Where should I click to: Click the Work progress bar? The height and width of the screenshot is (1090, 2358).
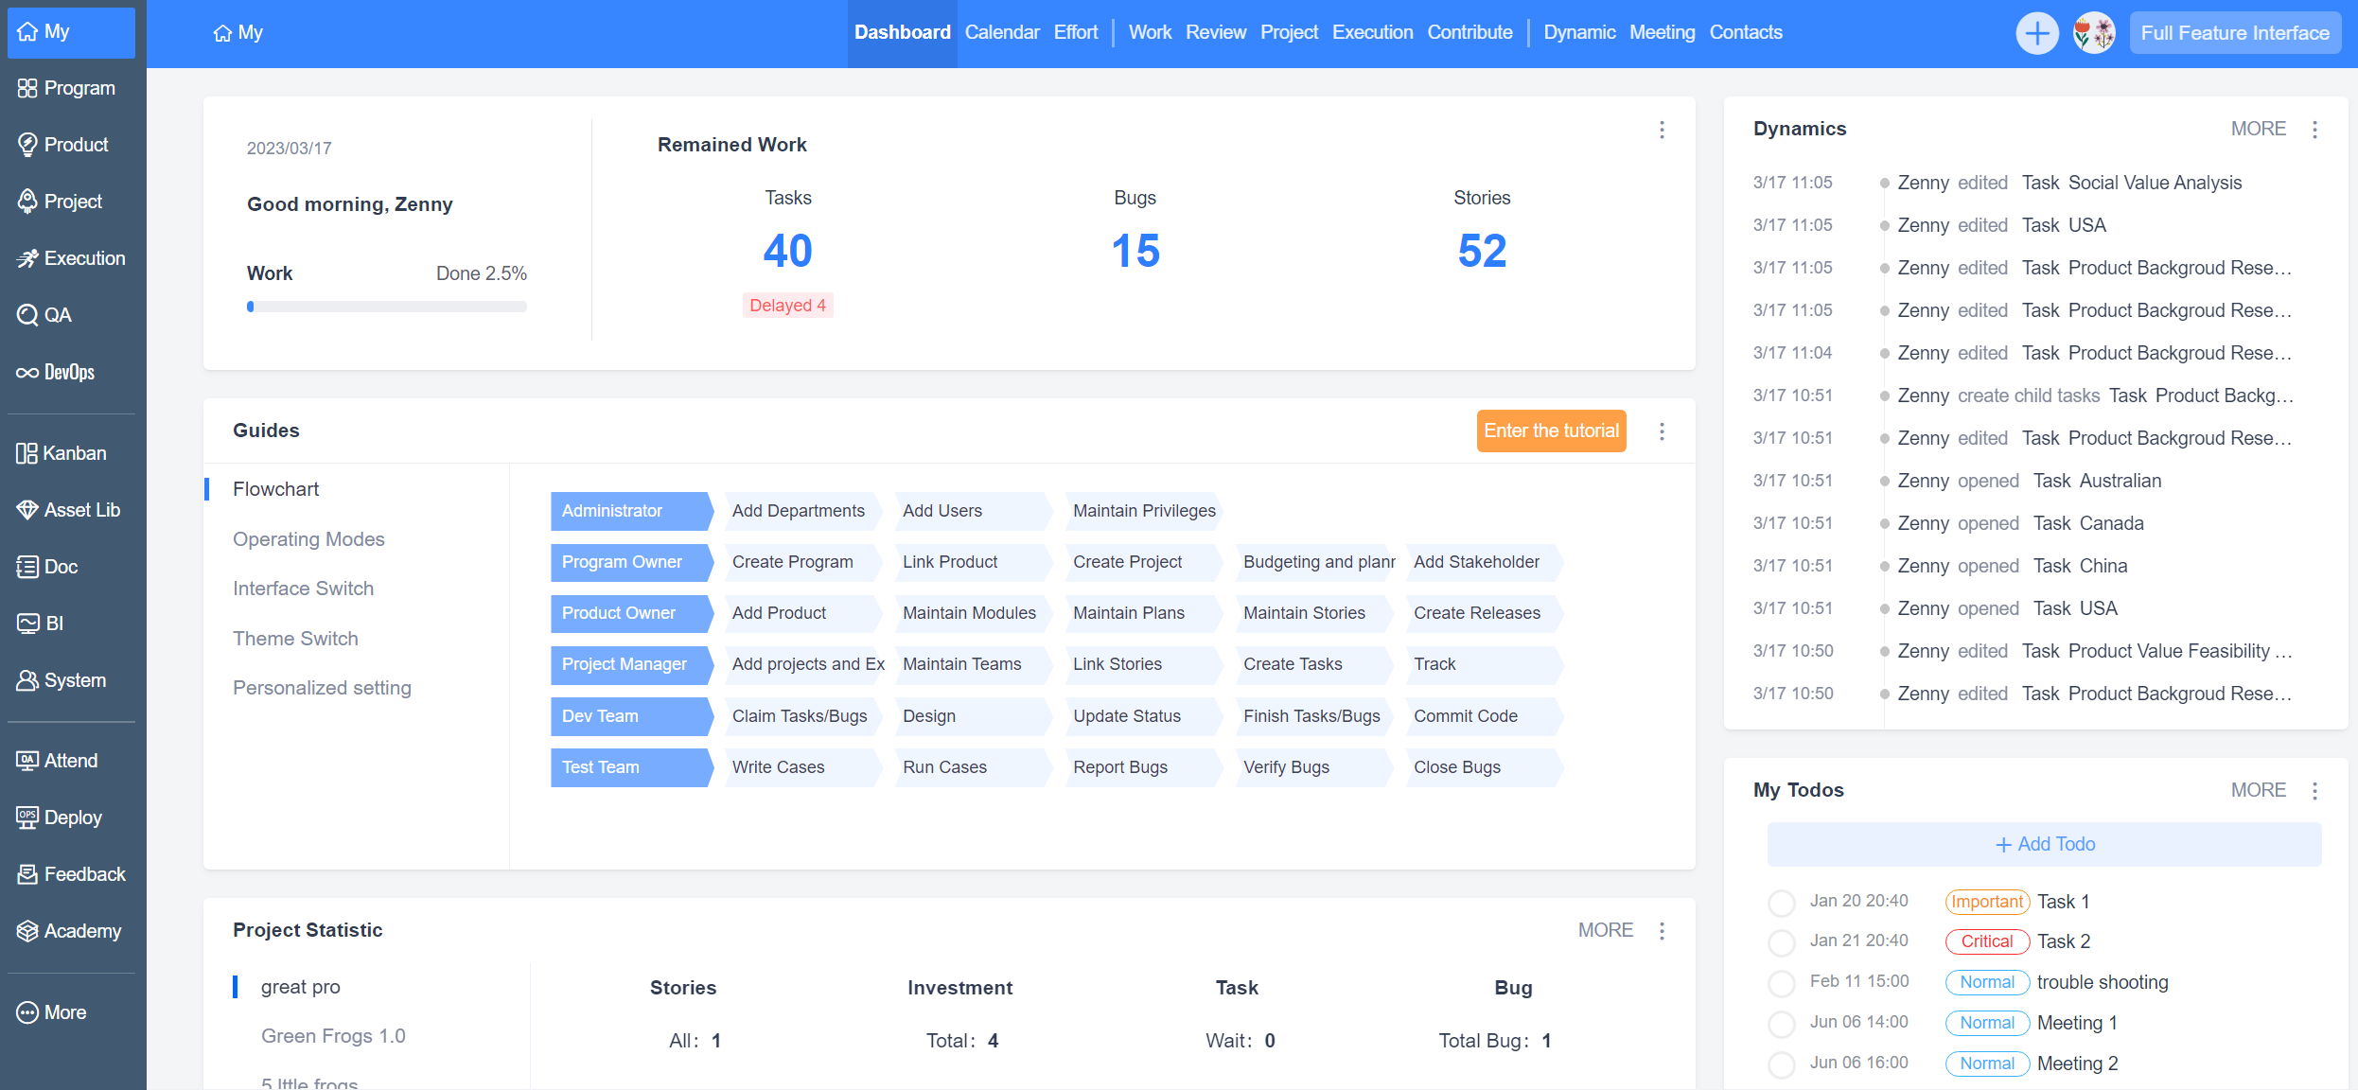click(386, 306)
